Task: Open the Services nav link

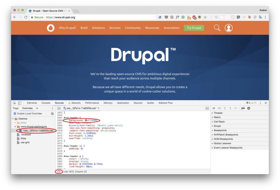Action: click(115, 28)
